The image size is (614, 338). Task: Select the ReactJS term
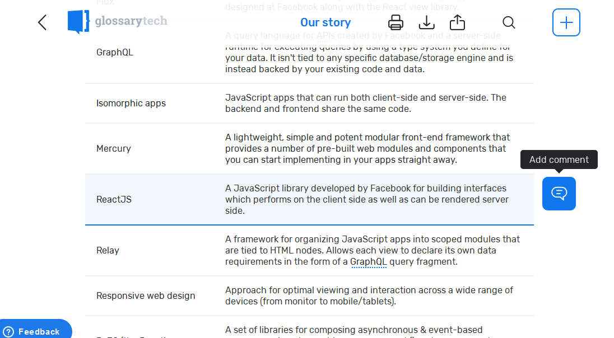click(114, 200)
